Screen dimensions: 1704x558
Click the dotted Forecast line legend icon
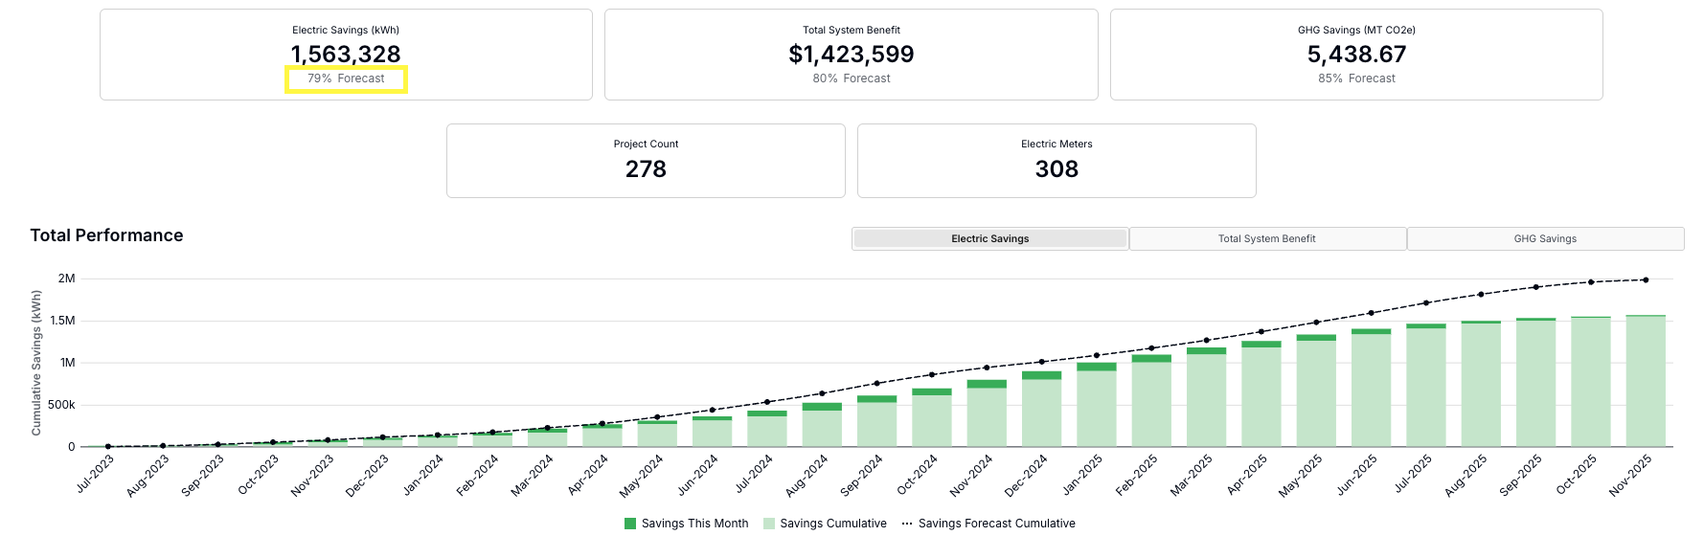tap(907, 524)
